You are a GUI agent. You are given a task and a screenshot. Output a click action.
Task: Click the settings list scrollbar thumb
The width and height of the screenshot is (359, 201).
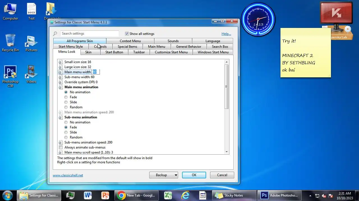[227, 87]
